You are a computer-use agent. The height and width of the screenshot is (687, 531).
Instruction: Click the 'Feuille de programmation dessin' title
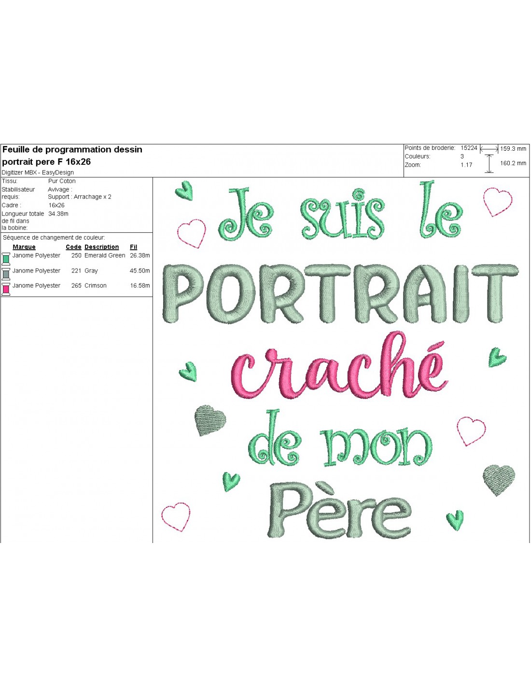[x=72, y=150]
